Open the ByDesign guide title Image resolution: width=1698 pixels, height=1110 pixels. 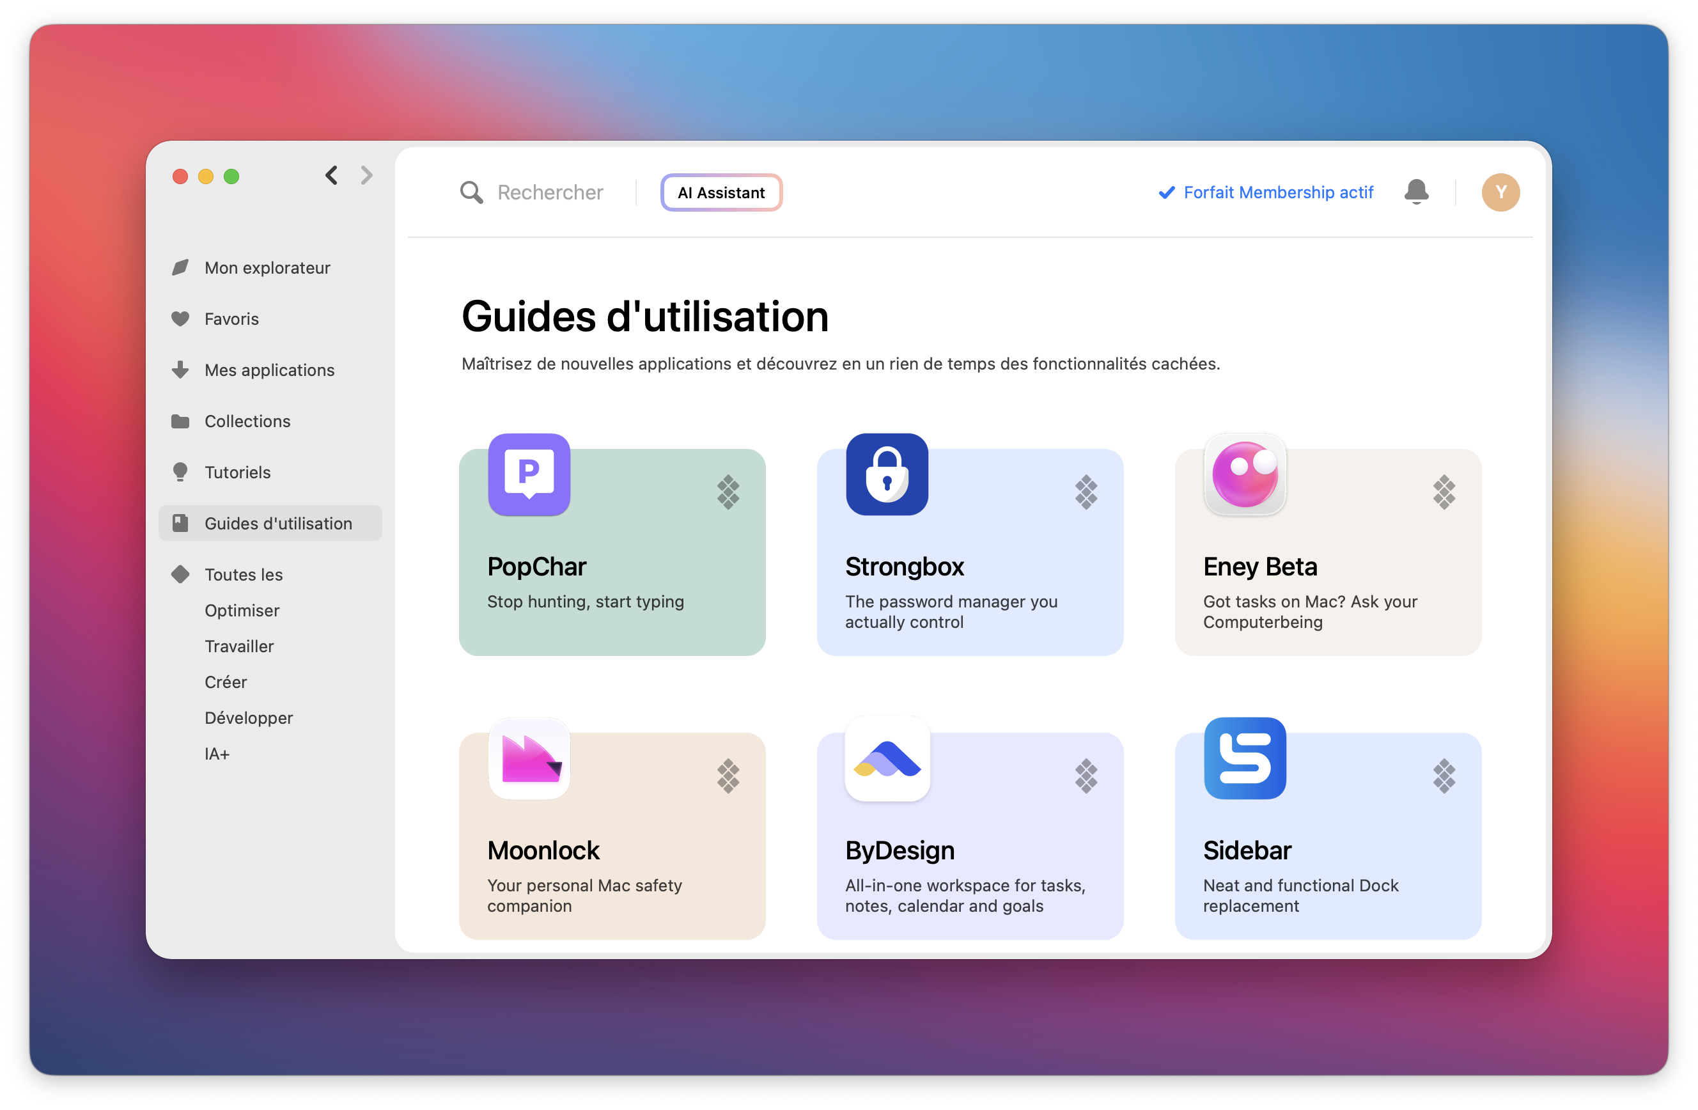point(900,850)
